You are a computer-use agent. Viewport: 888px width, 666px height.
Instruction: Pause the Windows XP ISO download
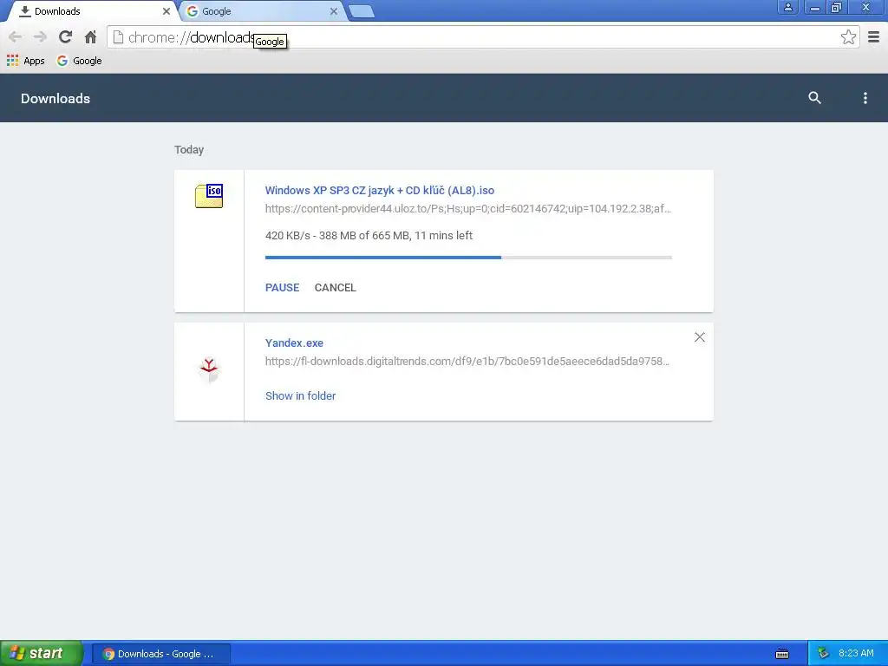[x=282, y=288]
